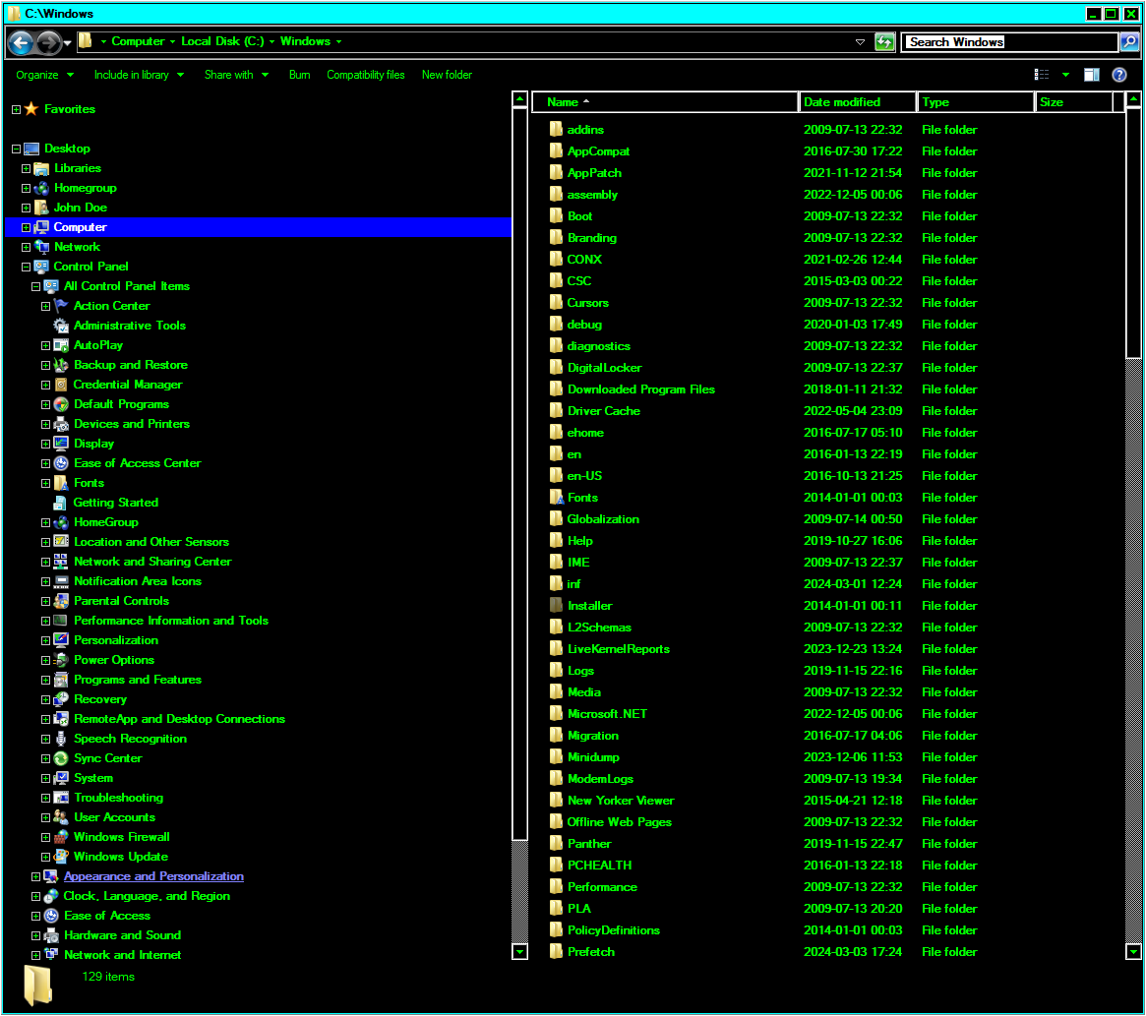Select the LiveKernelReports folder
The image size is (1146, 1016).
pyautogui.click(x=619, y=649)
